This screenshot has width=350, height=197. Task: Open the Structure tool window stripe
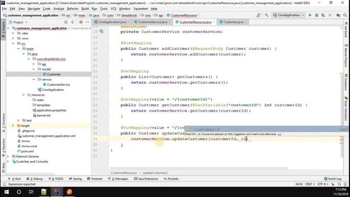(x=3, y=123)
